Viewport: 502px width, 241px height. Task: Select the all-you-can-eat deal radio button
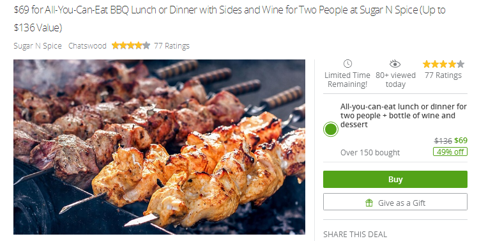tap(331, 130)
